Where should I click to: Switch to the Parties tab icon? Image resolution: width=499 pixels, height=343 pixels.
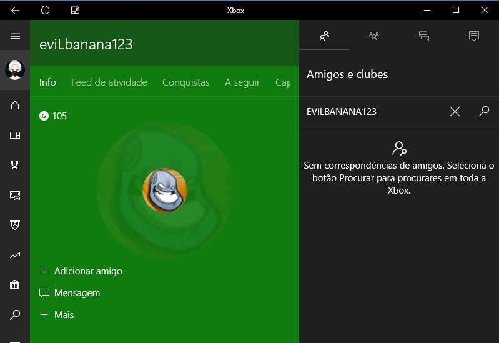tap(374, 36)
